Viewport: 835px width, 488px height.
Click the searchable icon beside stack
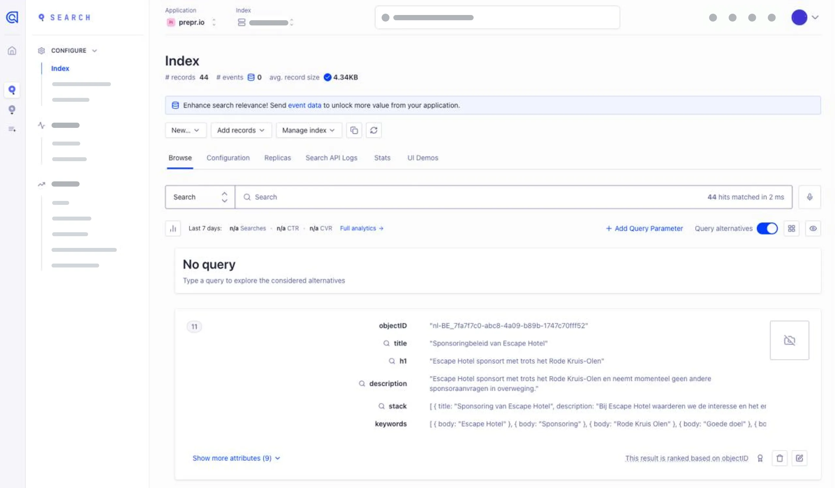(x=381, y=406)
